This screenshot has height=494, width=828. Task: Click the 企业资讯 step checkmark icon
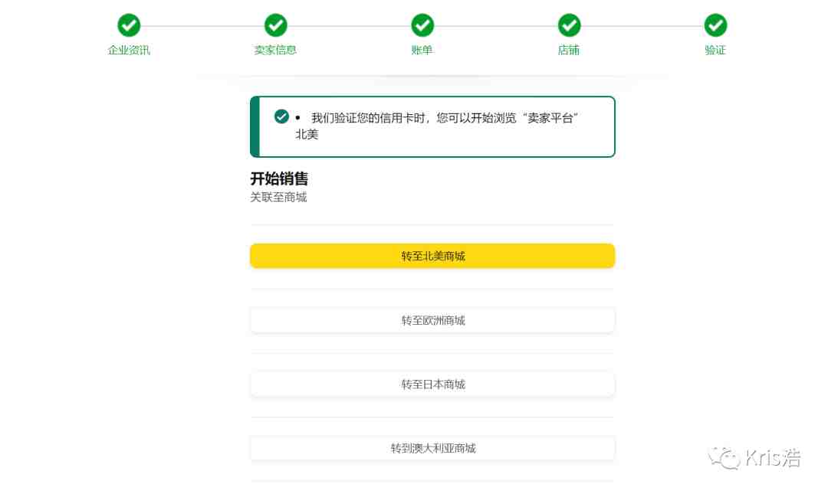(x=129, y=25)
